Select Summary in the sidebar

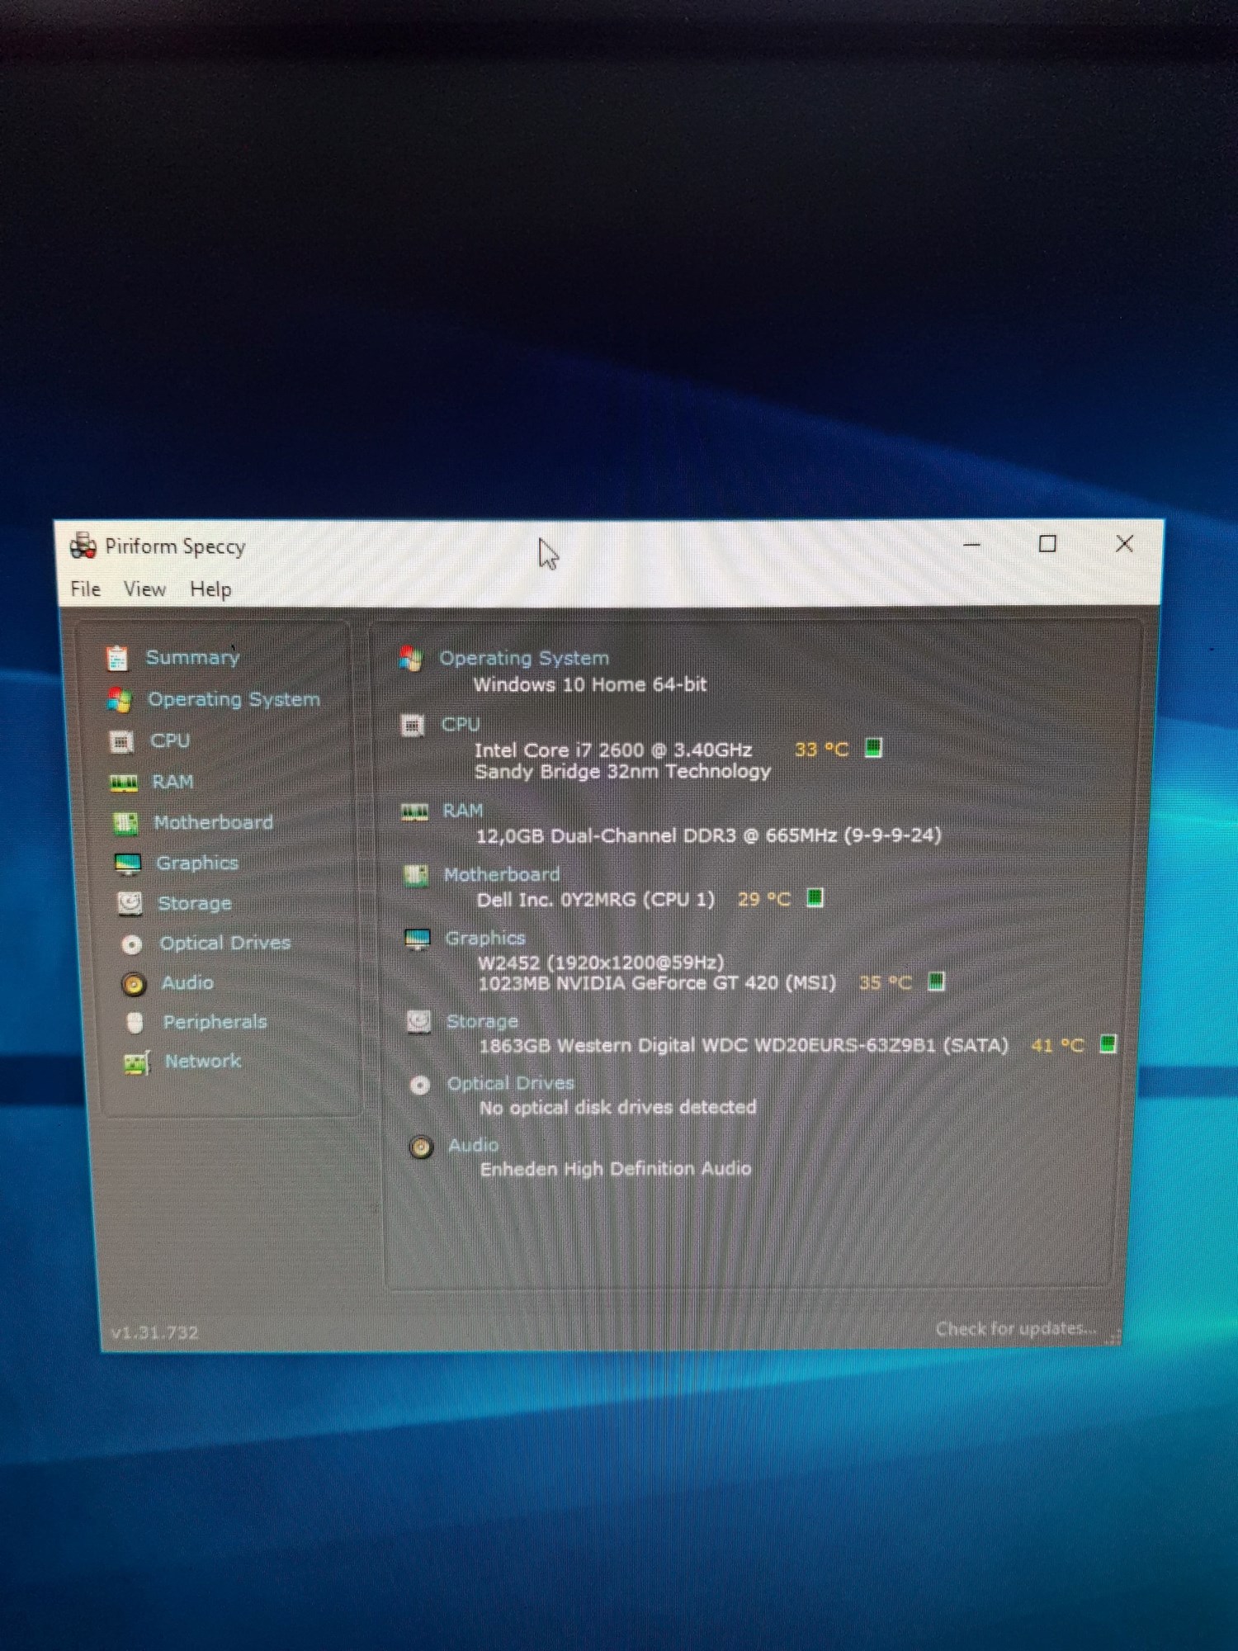(192, 657)
